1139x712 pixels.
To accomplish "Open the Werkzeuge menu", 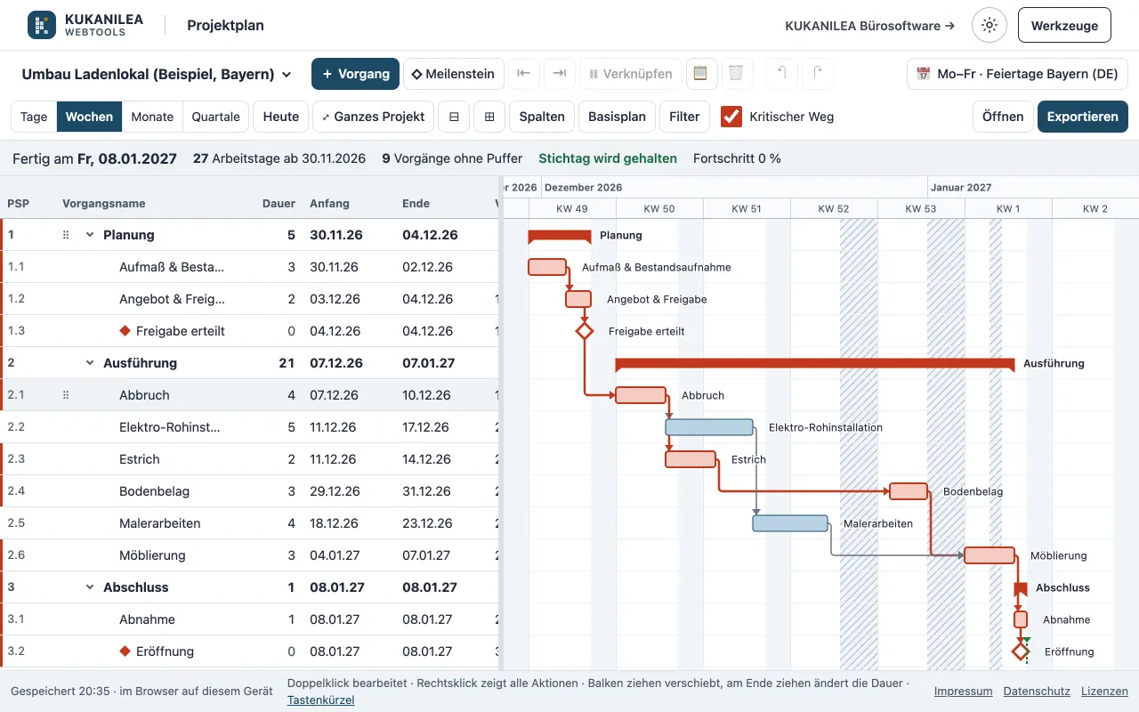I will coord(1064,26).
